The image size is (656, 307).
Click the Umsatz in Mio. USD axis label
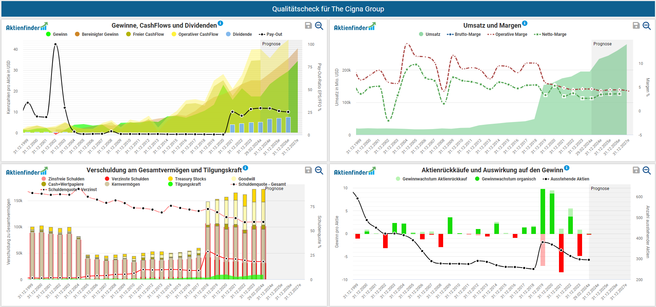point(337,87)
